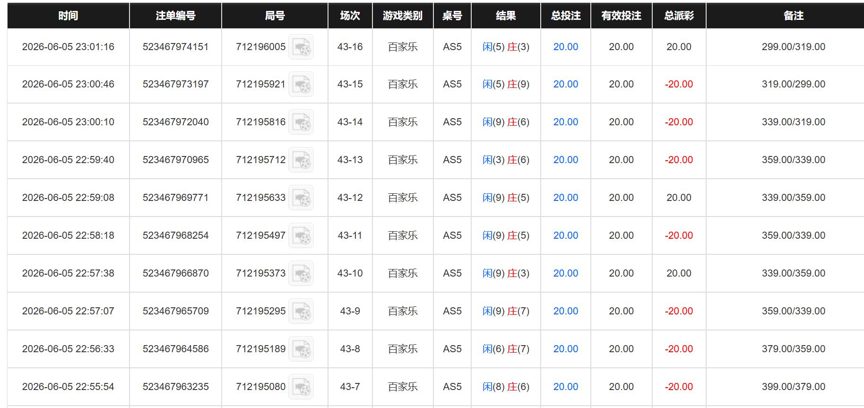Click timestamp 2026-06-05 22:59:08

[x=68, y=198]
